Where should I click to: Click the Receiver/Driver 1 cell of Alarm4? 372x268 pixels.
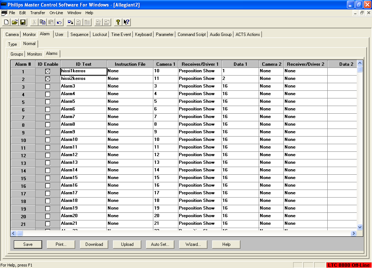coord(200,94)
